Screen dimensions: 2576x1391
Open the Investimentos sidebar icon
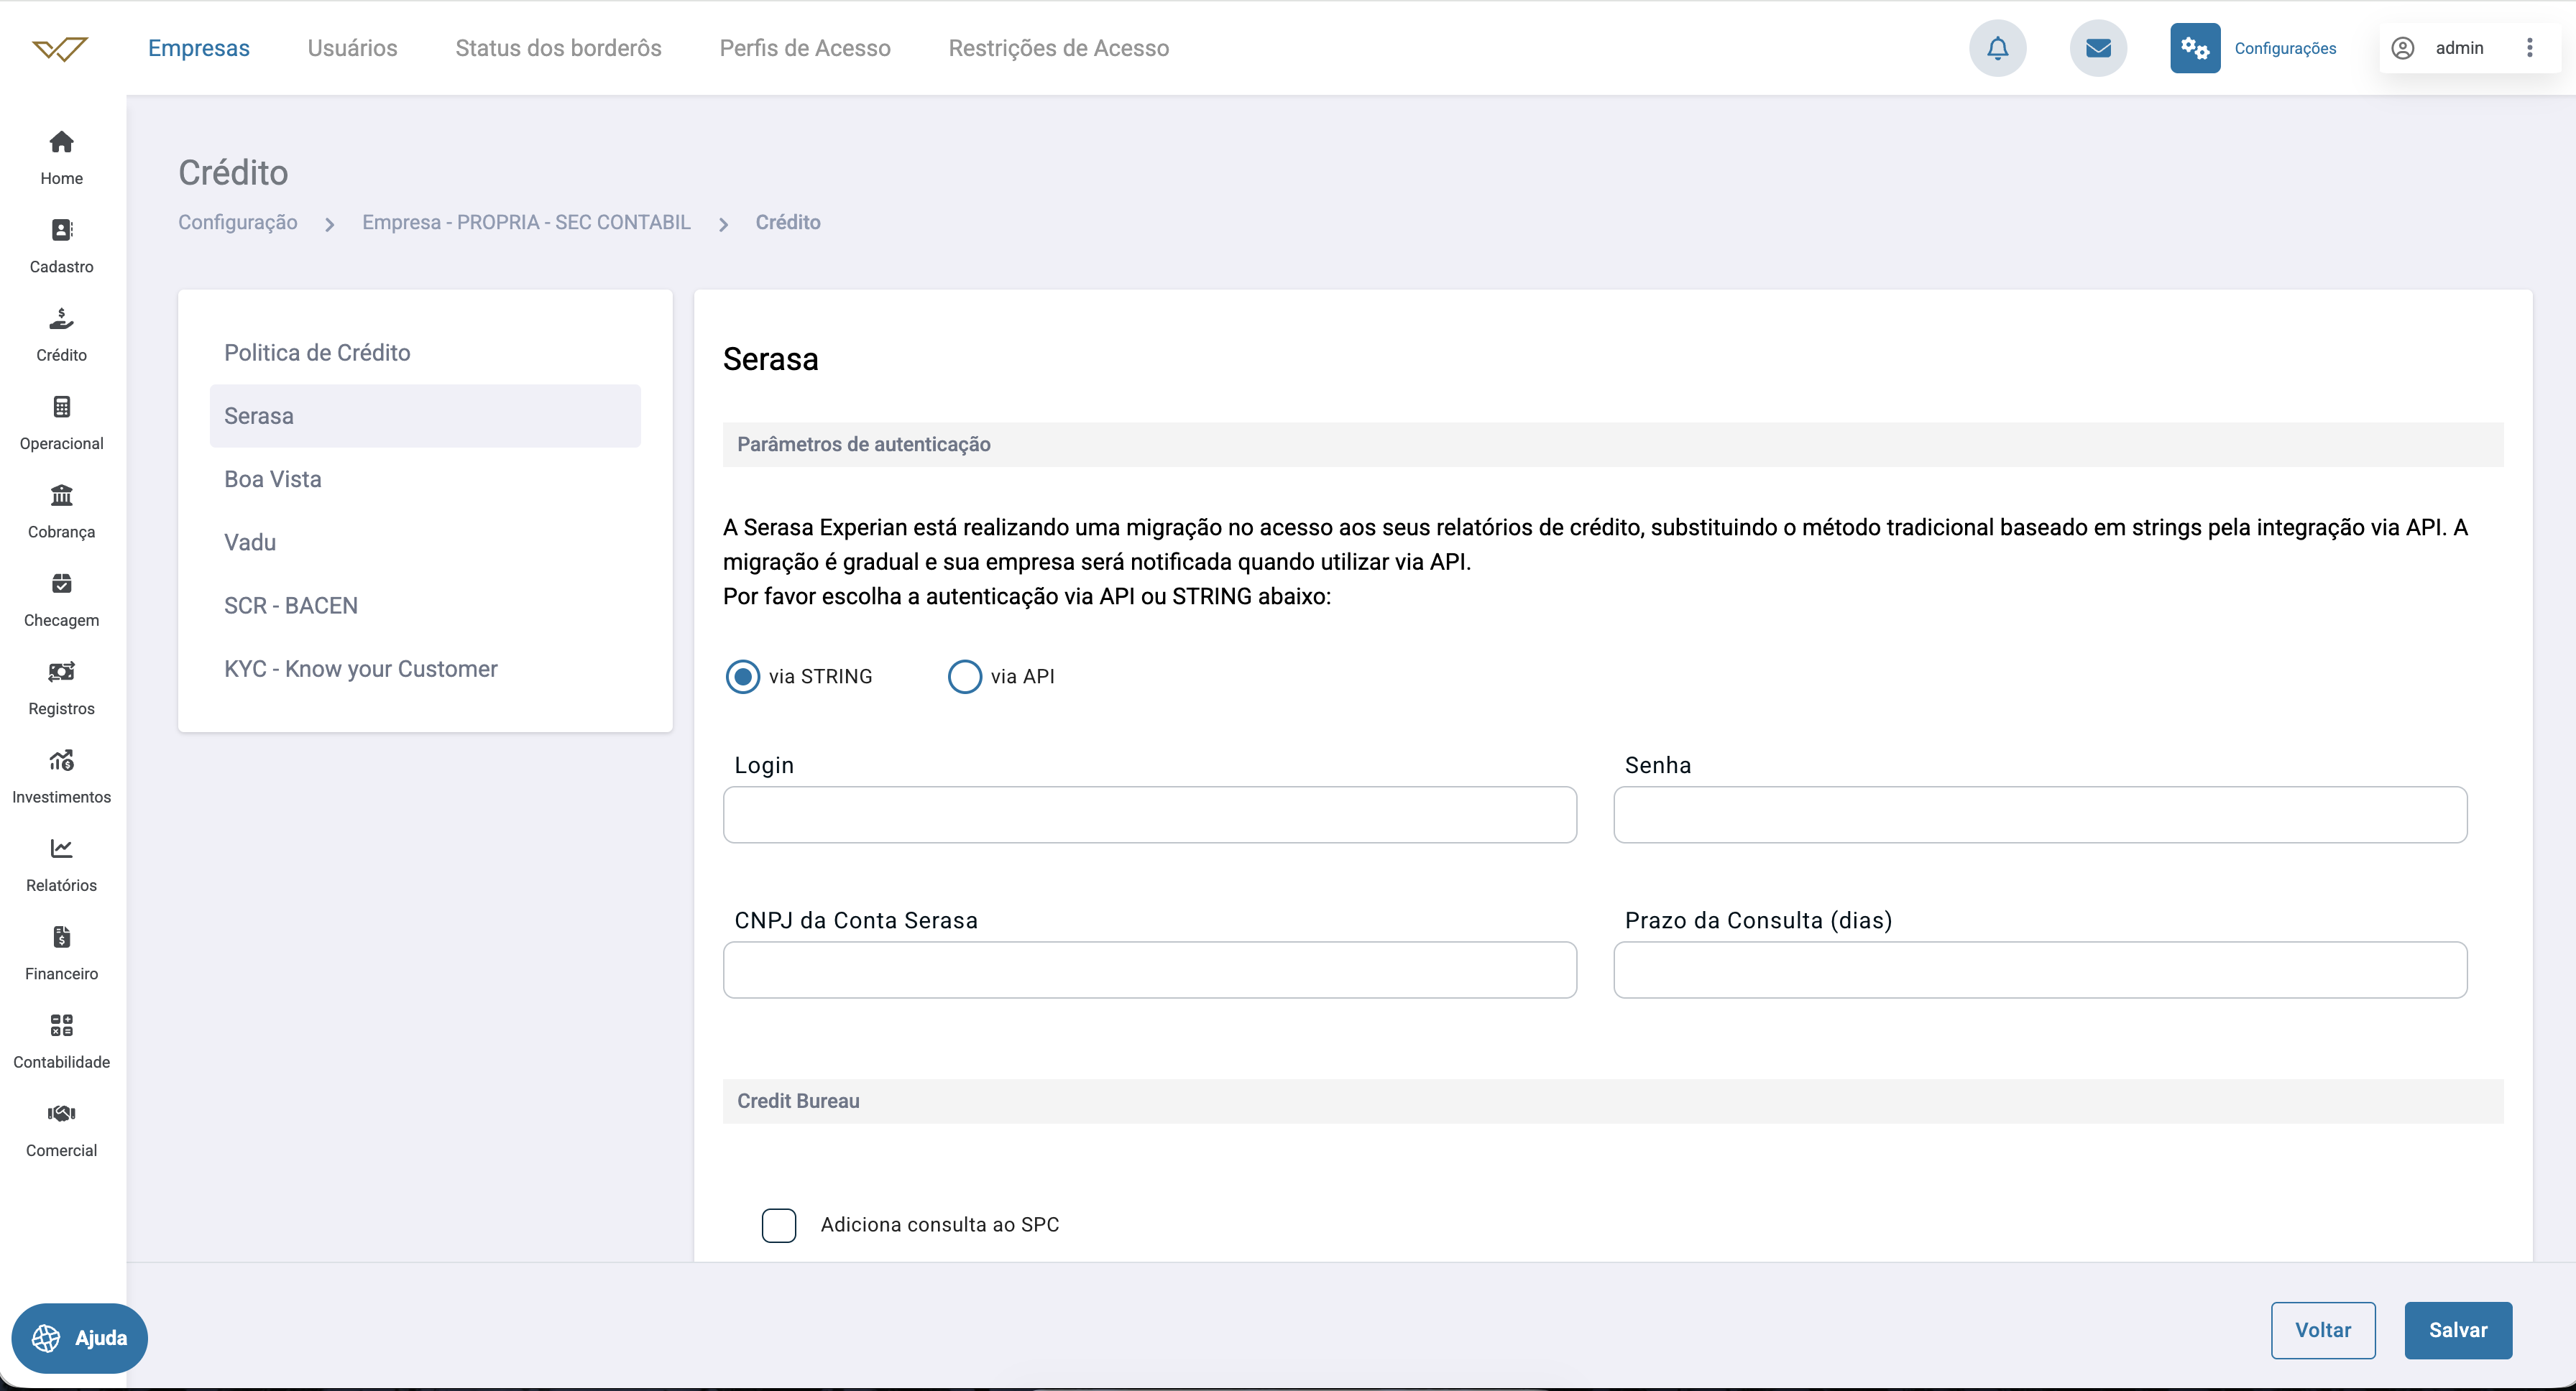61,760
